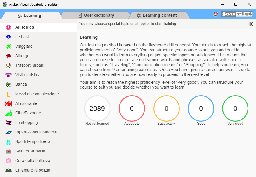Minimize the application window
This screenshot has height=177, width=256.
223,4
